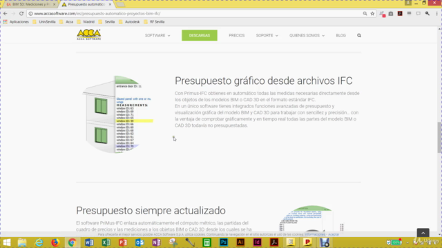The image size is (442, 248).
Task: Click the page vertical scrollbar thumb
Action: [439, 138]
